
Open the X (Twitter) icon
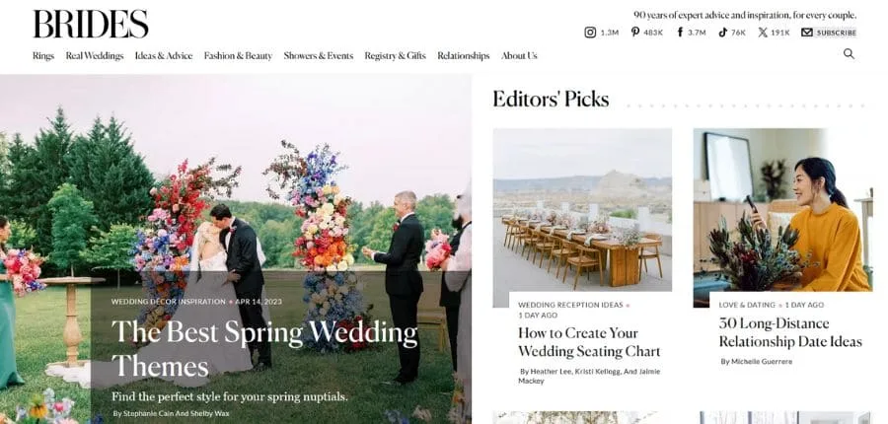click(x=763, y=33)
